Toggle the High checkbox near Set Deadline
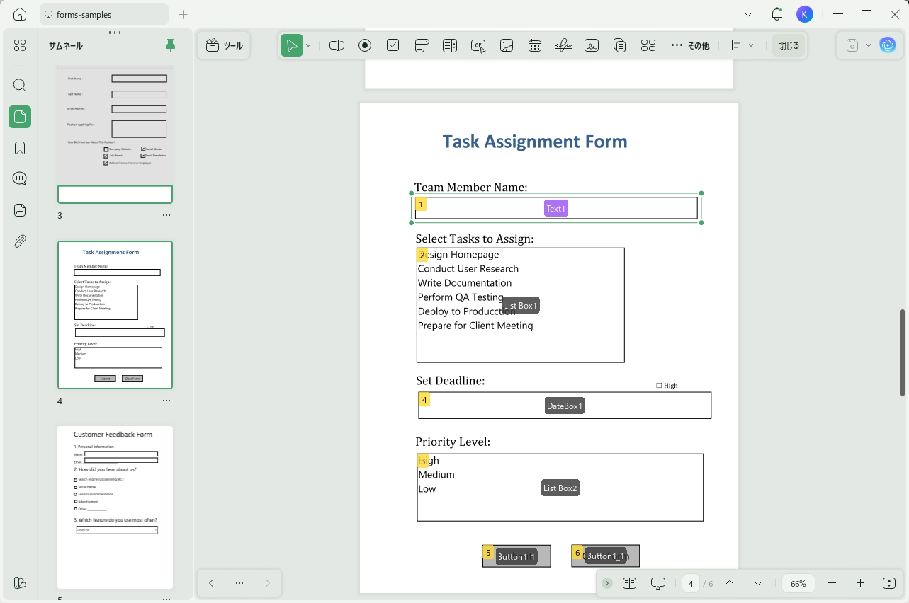Viewport: 909px width, 603px height. [x=659, y=386]
